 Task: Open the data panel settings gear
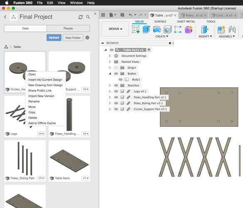[87, 37]
